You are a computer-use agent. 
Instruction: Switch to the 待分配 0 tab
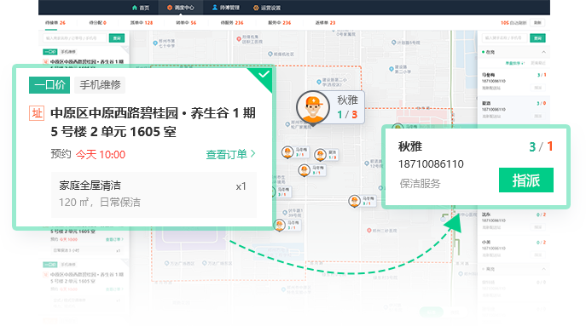pyautogui.click(x=97, y=23)
